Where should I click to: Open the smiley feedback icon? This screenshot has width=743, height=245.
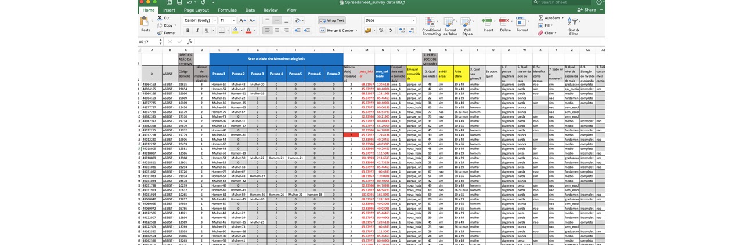pos(600,2)
